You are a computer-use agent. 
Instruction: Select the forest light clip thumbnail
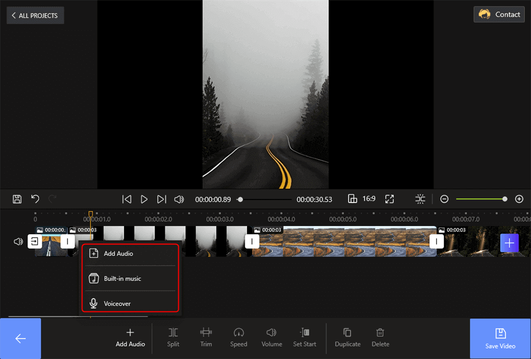(474, 241)
